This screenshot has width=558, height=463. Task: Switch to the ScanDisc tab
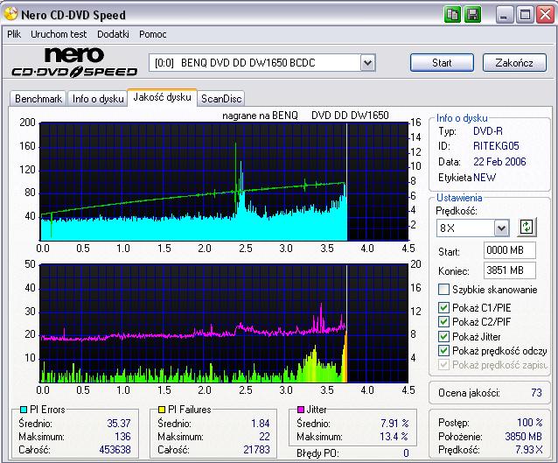point(221,99)
